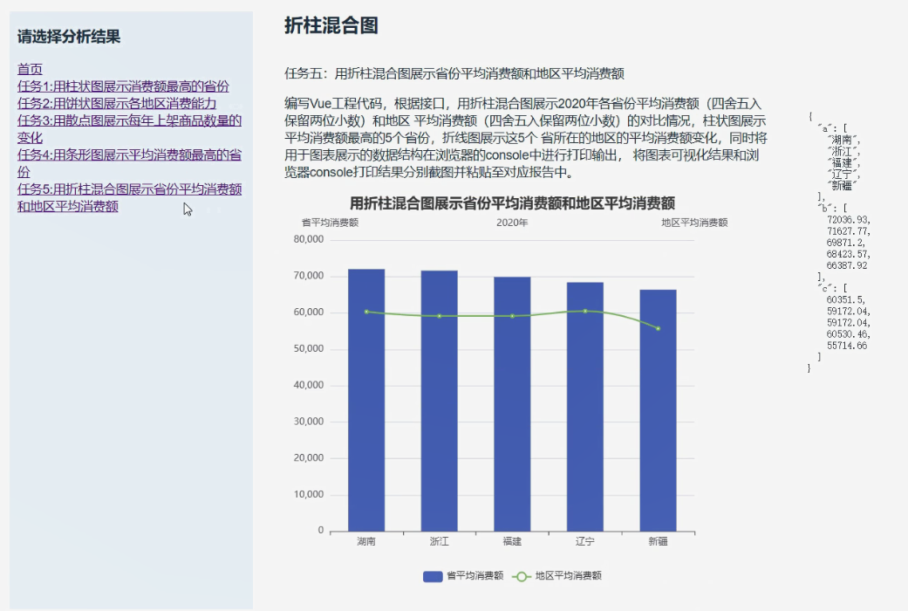This screenshot has width=908, height=611.
Task: Click the line marker on 新疆 bar
Action: 658,328
